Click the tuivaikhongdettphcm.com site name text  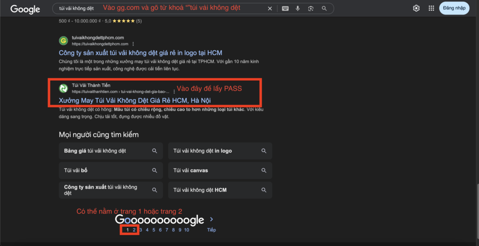(x=98, y=38)
